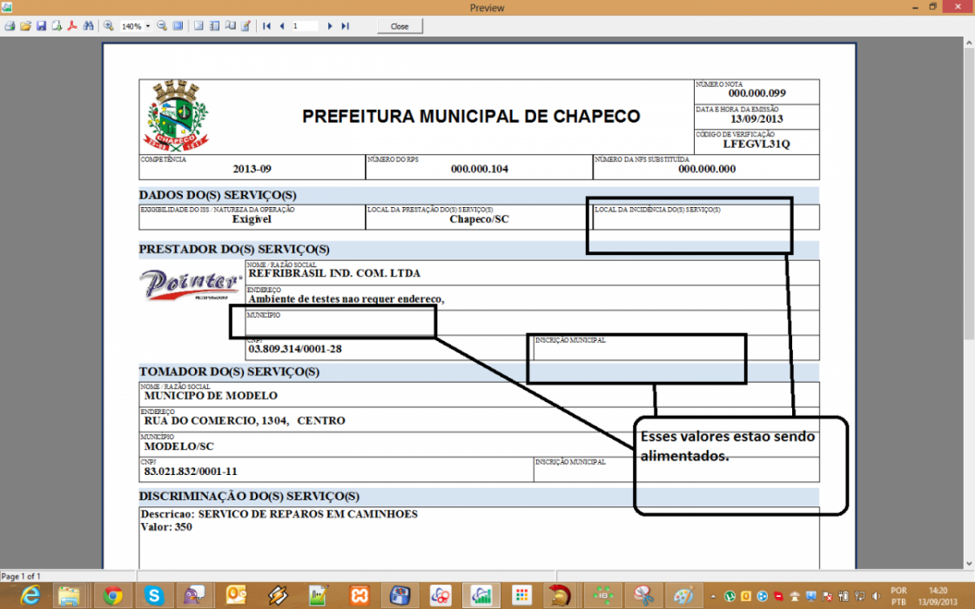
Task: Click the Page 1 of 1 status text
Action: coord(21,577)
